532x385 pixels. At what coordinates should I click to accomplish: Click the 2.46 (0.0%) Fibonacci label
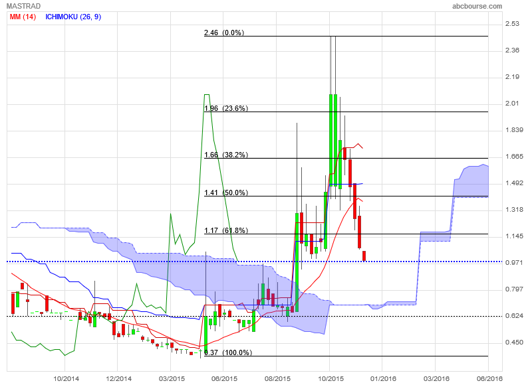(x=224, y=33)
